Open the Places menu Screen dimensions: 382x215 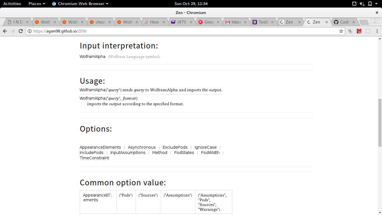pyautogui.click(x=37, y=4)
